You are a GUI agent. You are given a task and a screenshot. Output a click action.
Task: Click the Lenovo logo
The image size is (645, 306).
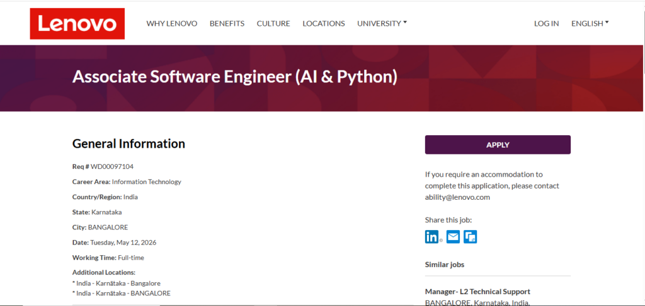77,24
